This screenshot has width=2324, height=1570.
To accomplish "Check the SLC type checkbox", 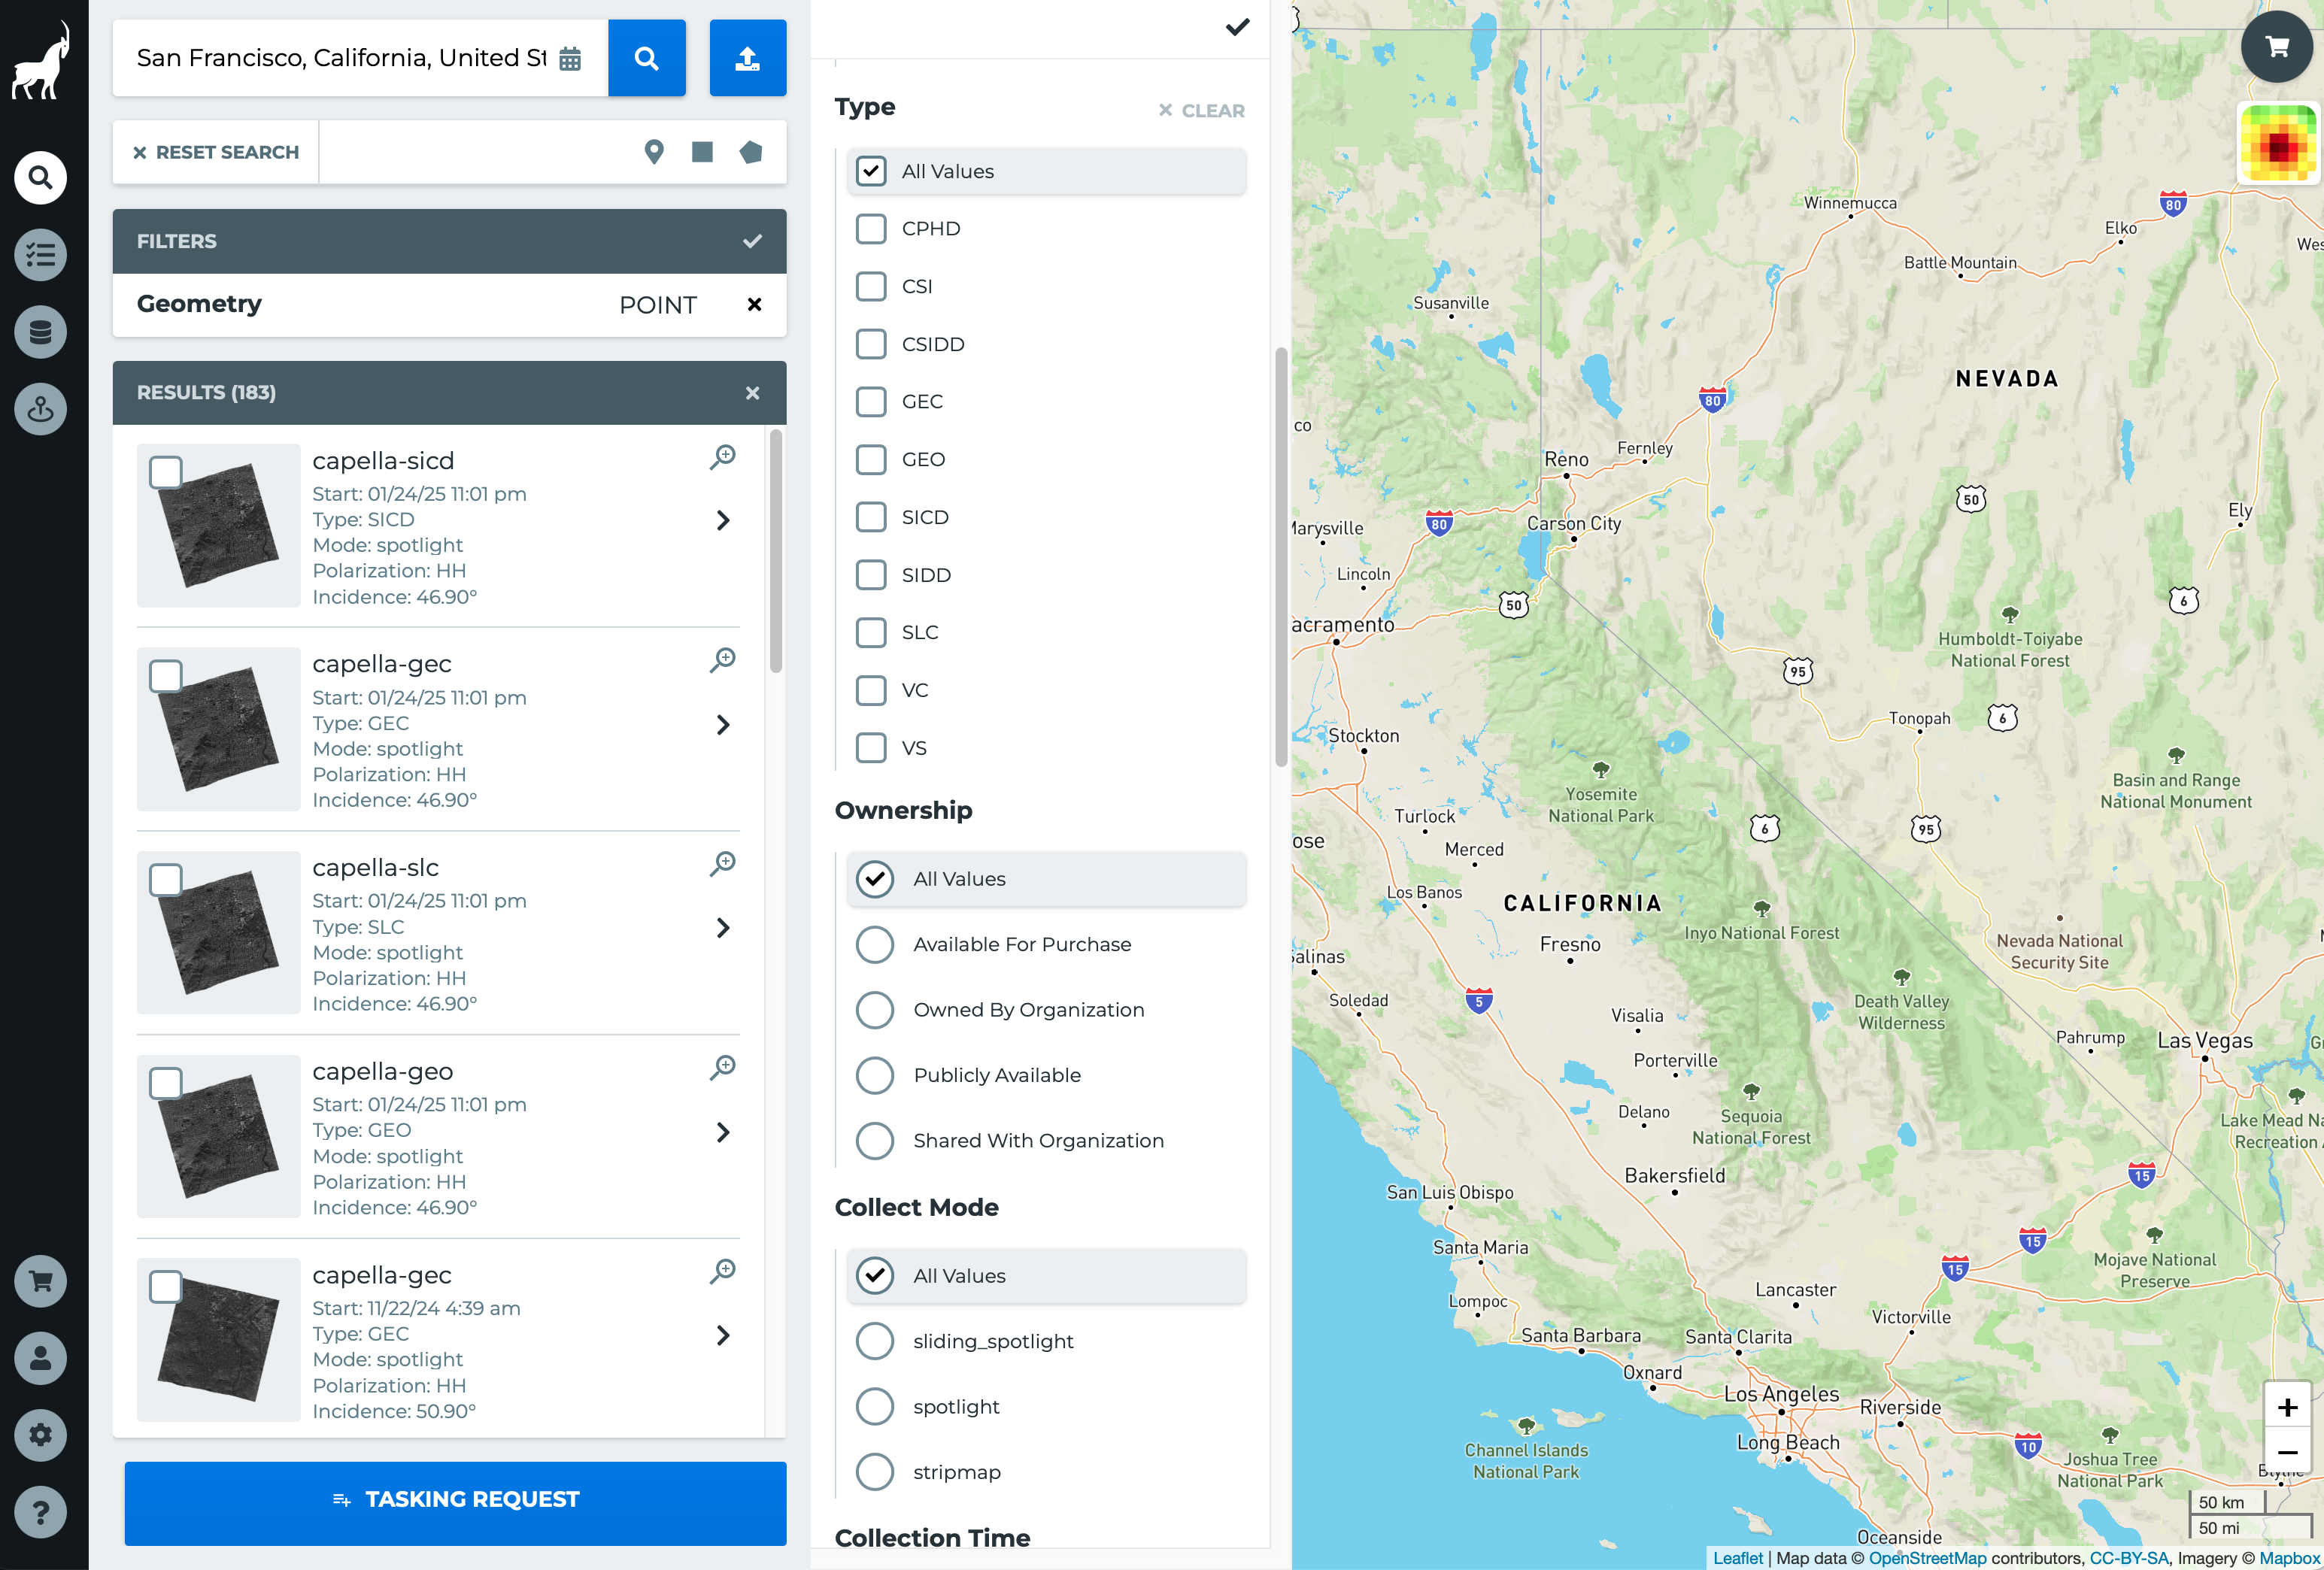I will click(871, 632).
